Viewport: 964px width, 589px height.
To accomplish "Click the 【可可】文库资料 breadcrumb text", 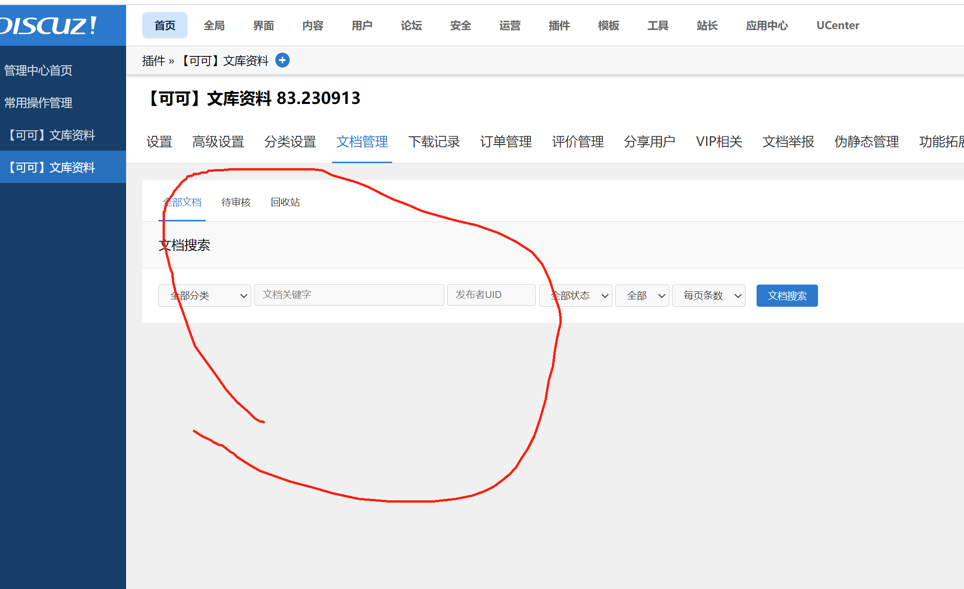I will tap(224, 61).
